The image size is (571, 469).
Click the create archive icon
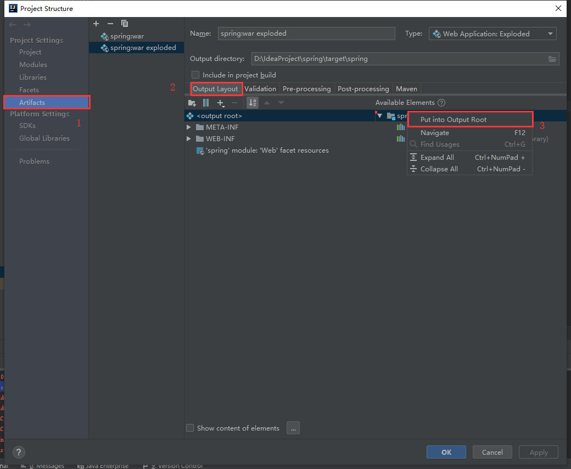coord(206,103)
